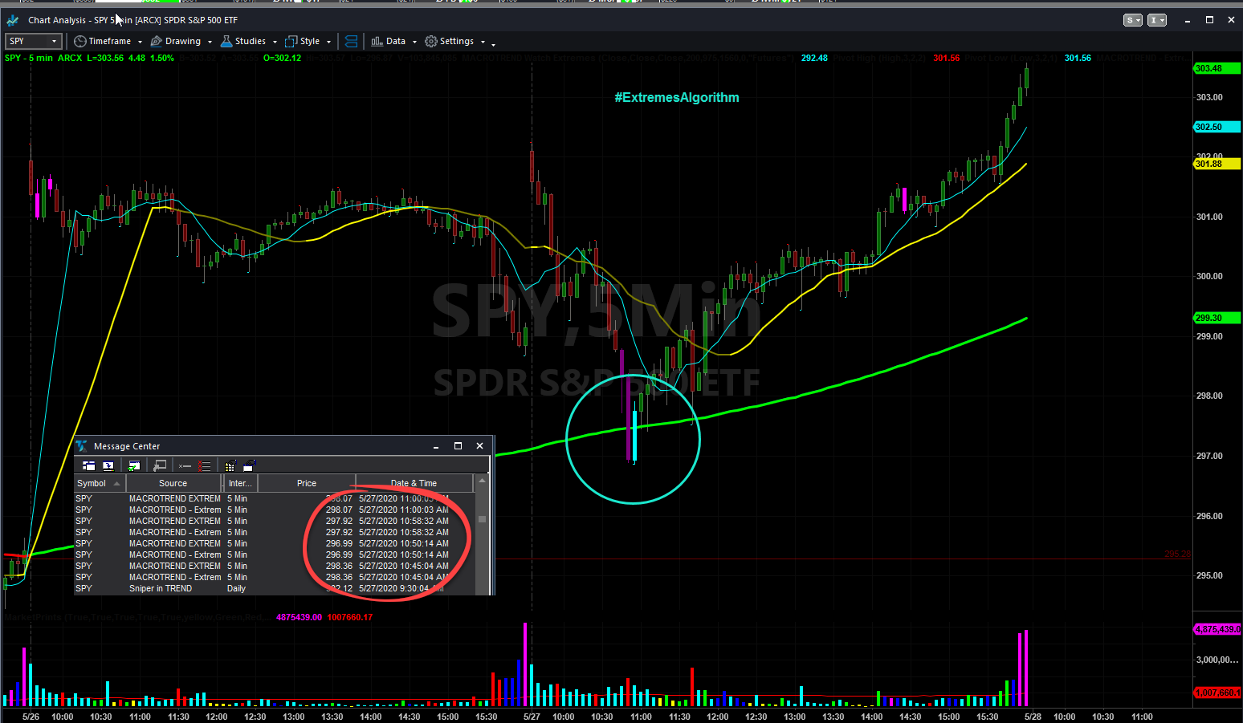The image size is (1243, 723).
Task: Open the Drawing tools pencil icon
Action: click(157, 41)
